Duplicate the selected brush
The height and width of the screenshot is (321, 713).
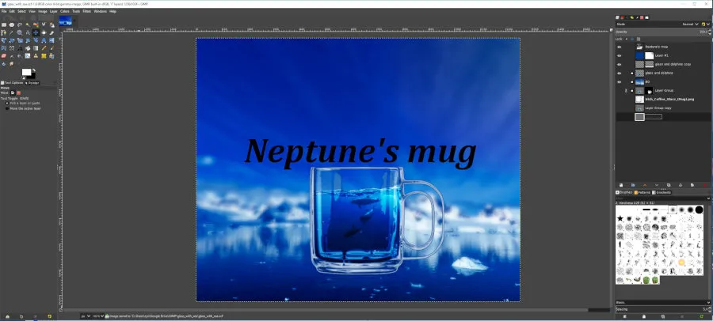pyautogui.click(x=663, y=316)
